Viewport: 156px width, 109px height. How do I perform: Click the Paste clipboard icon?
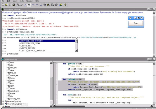[48, 5]
